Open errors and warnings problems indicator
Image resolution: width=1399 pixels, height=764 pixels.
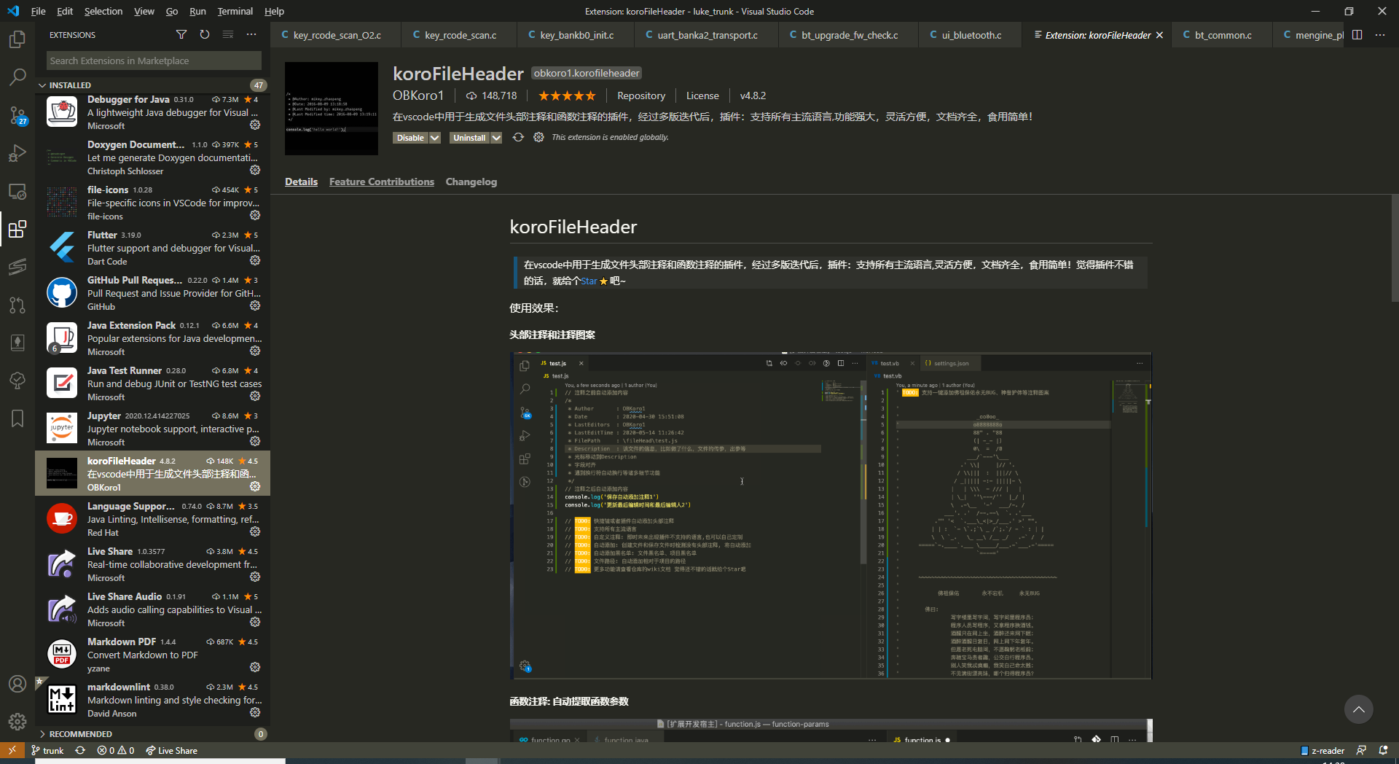coord(116,750)
